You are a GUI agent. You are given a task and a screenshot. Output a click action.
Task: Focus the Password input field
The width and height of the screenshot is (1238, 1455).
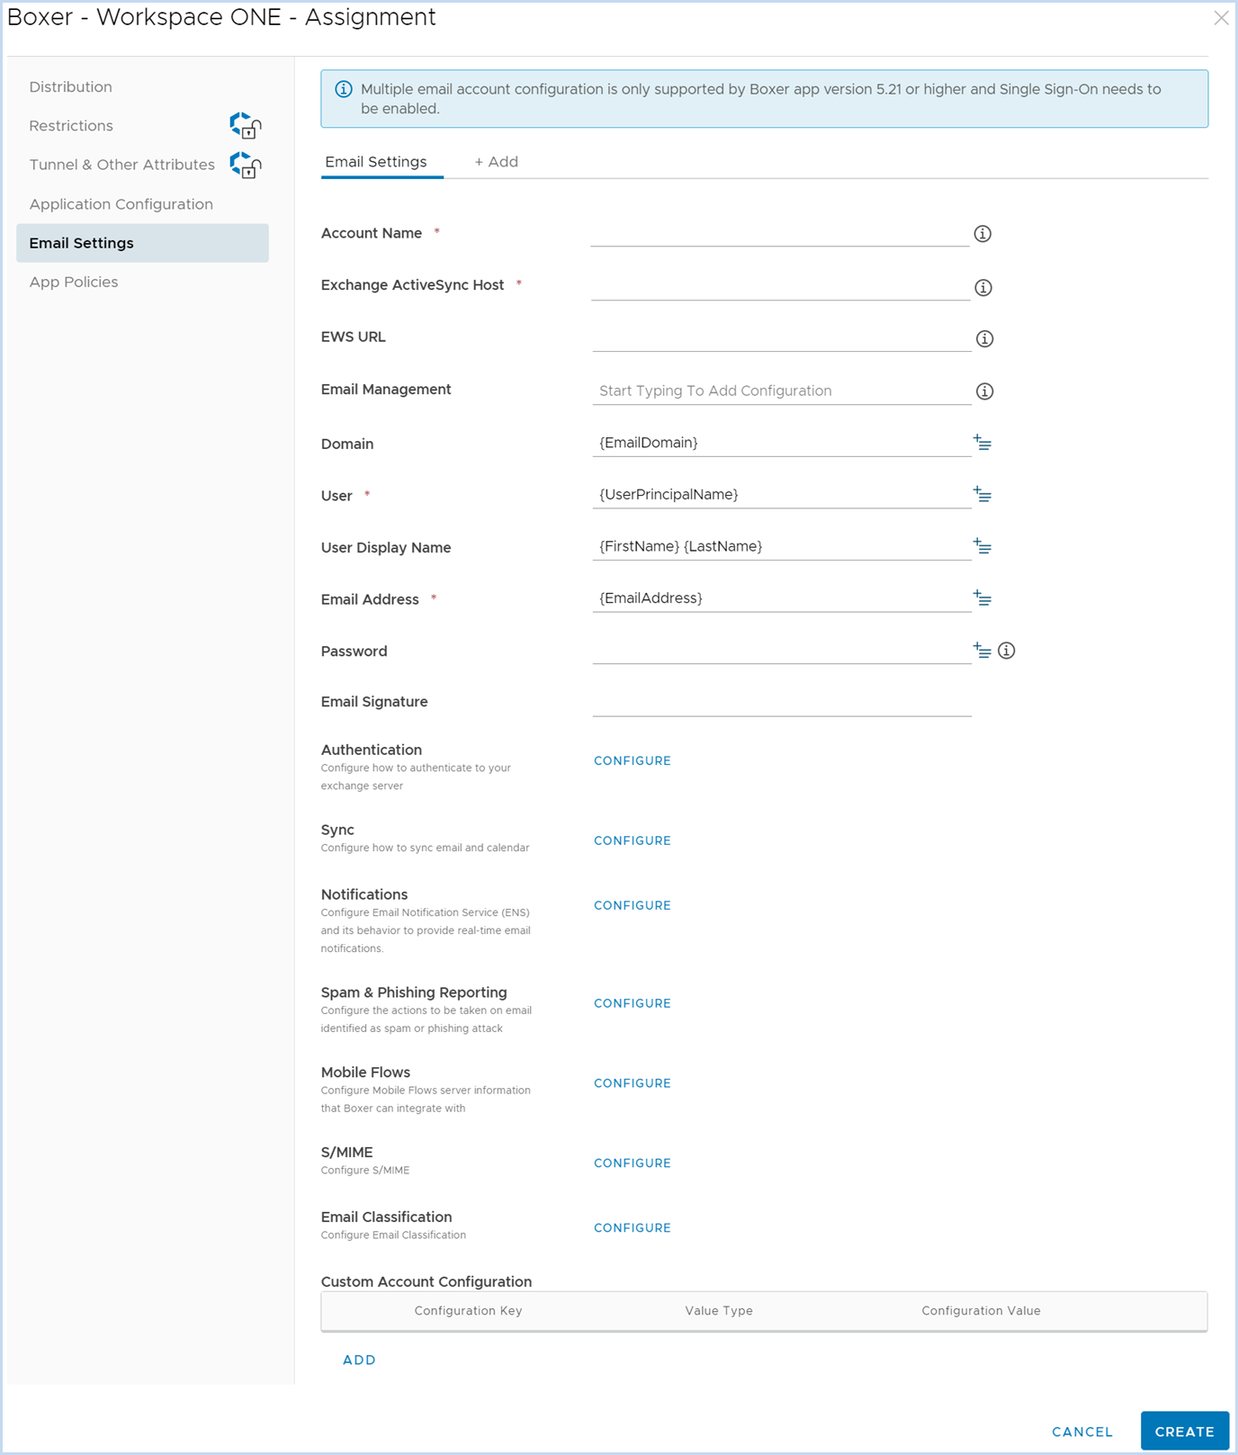pyautogui.click(x=782, y=651)
